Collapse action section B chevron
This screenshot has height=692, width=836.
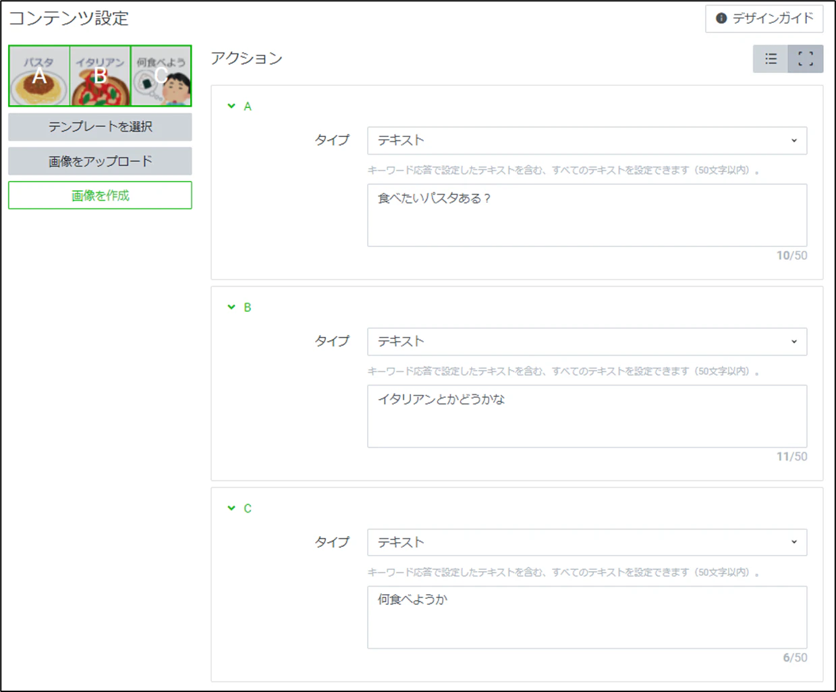(231, 307)
